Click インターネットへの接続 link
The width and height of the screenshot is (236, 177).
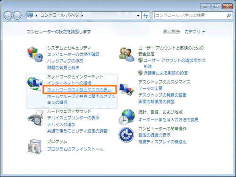click(x=69, y=83)
